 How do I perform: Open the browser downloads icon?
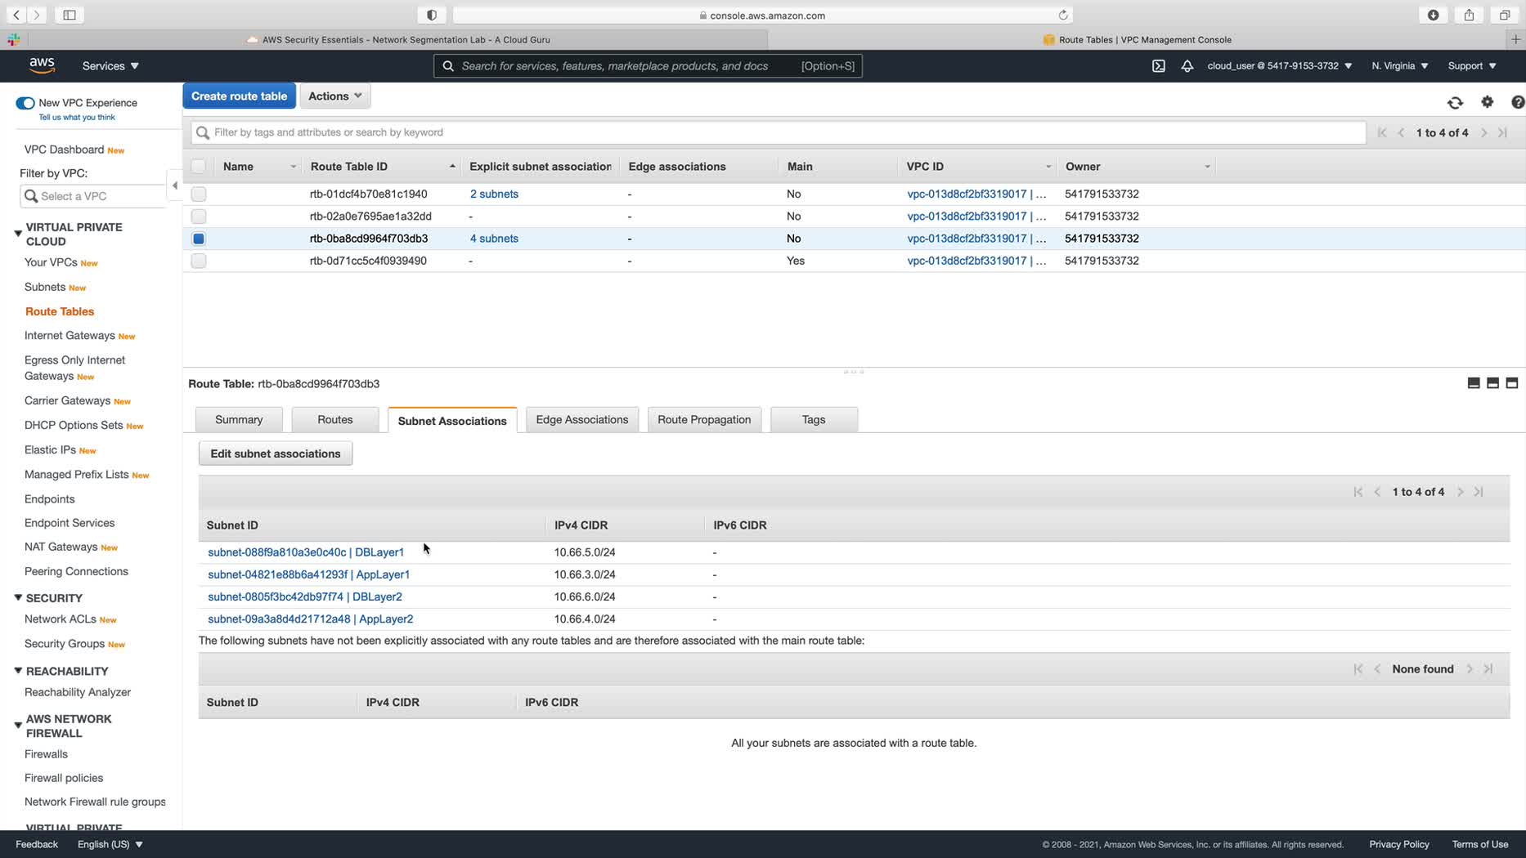(1433, 15)
